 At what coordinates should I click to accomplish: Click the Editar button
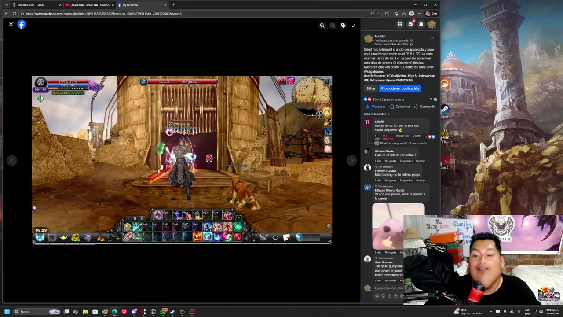click(x=371, y=88)
